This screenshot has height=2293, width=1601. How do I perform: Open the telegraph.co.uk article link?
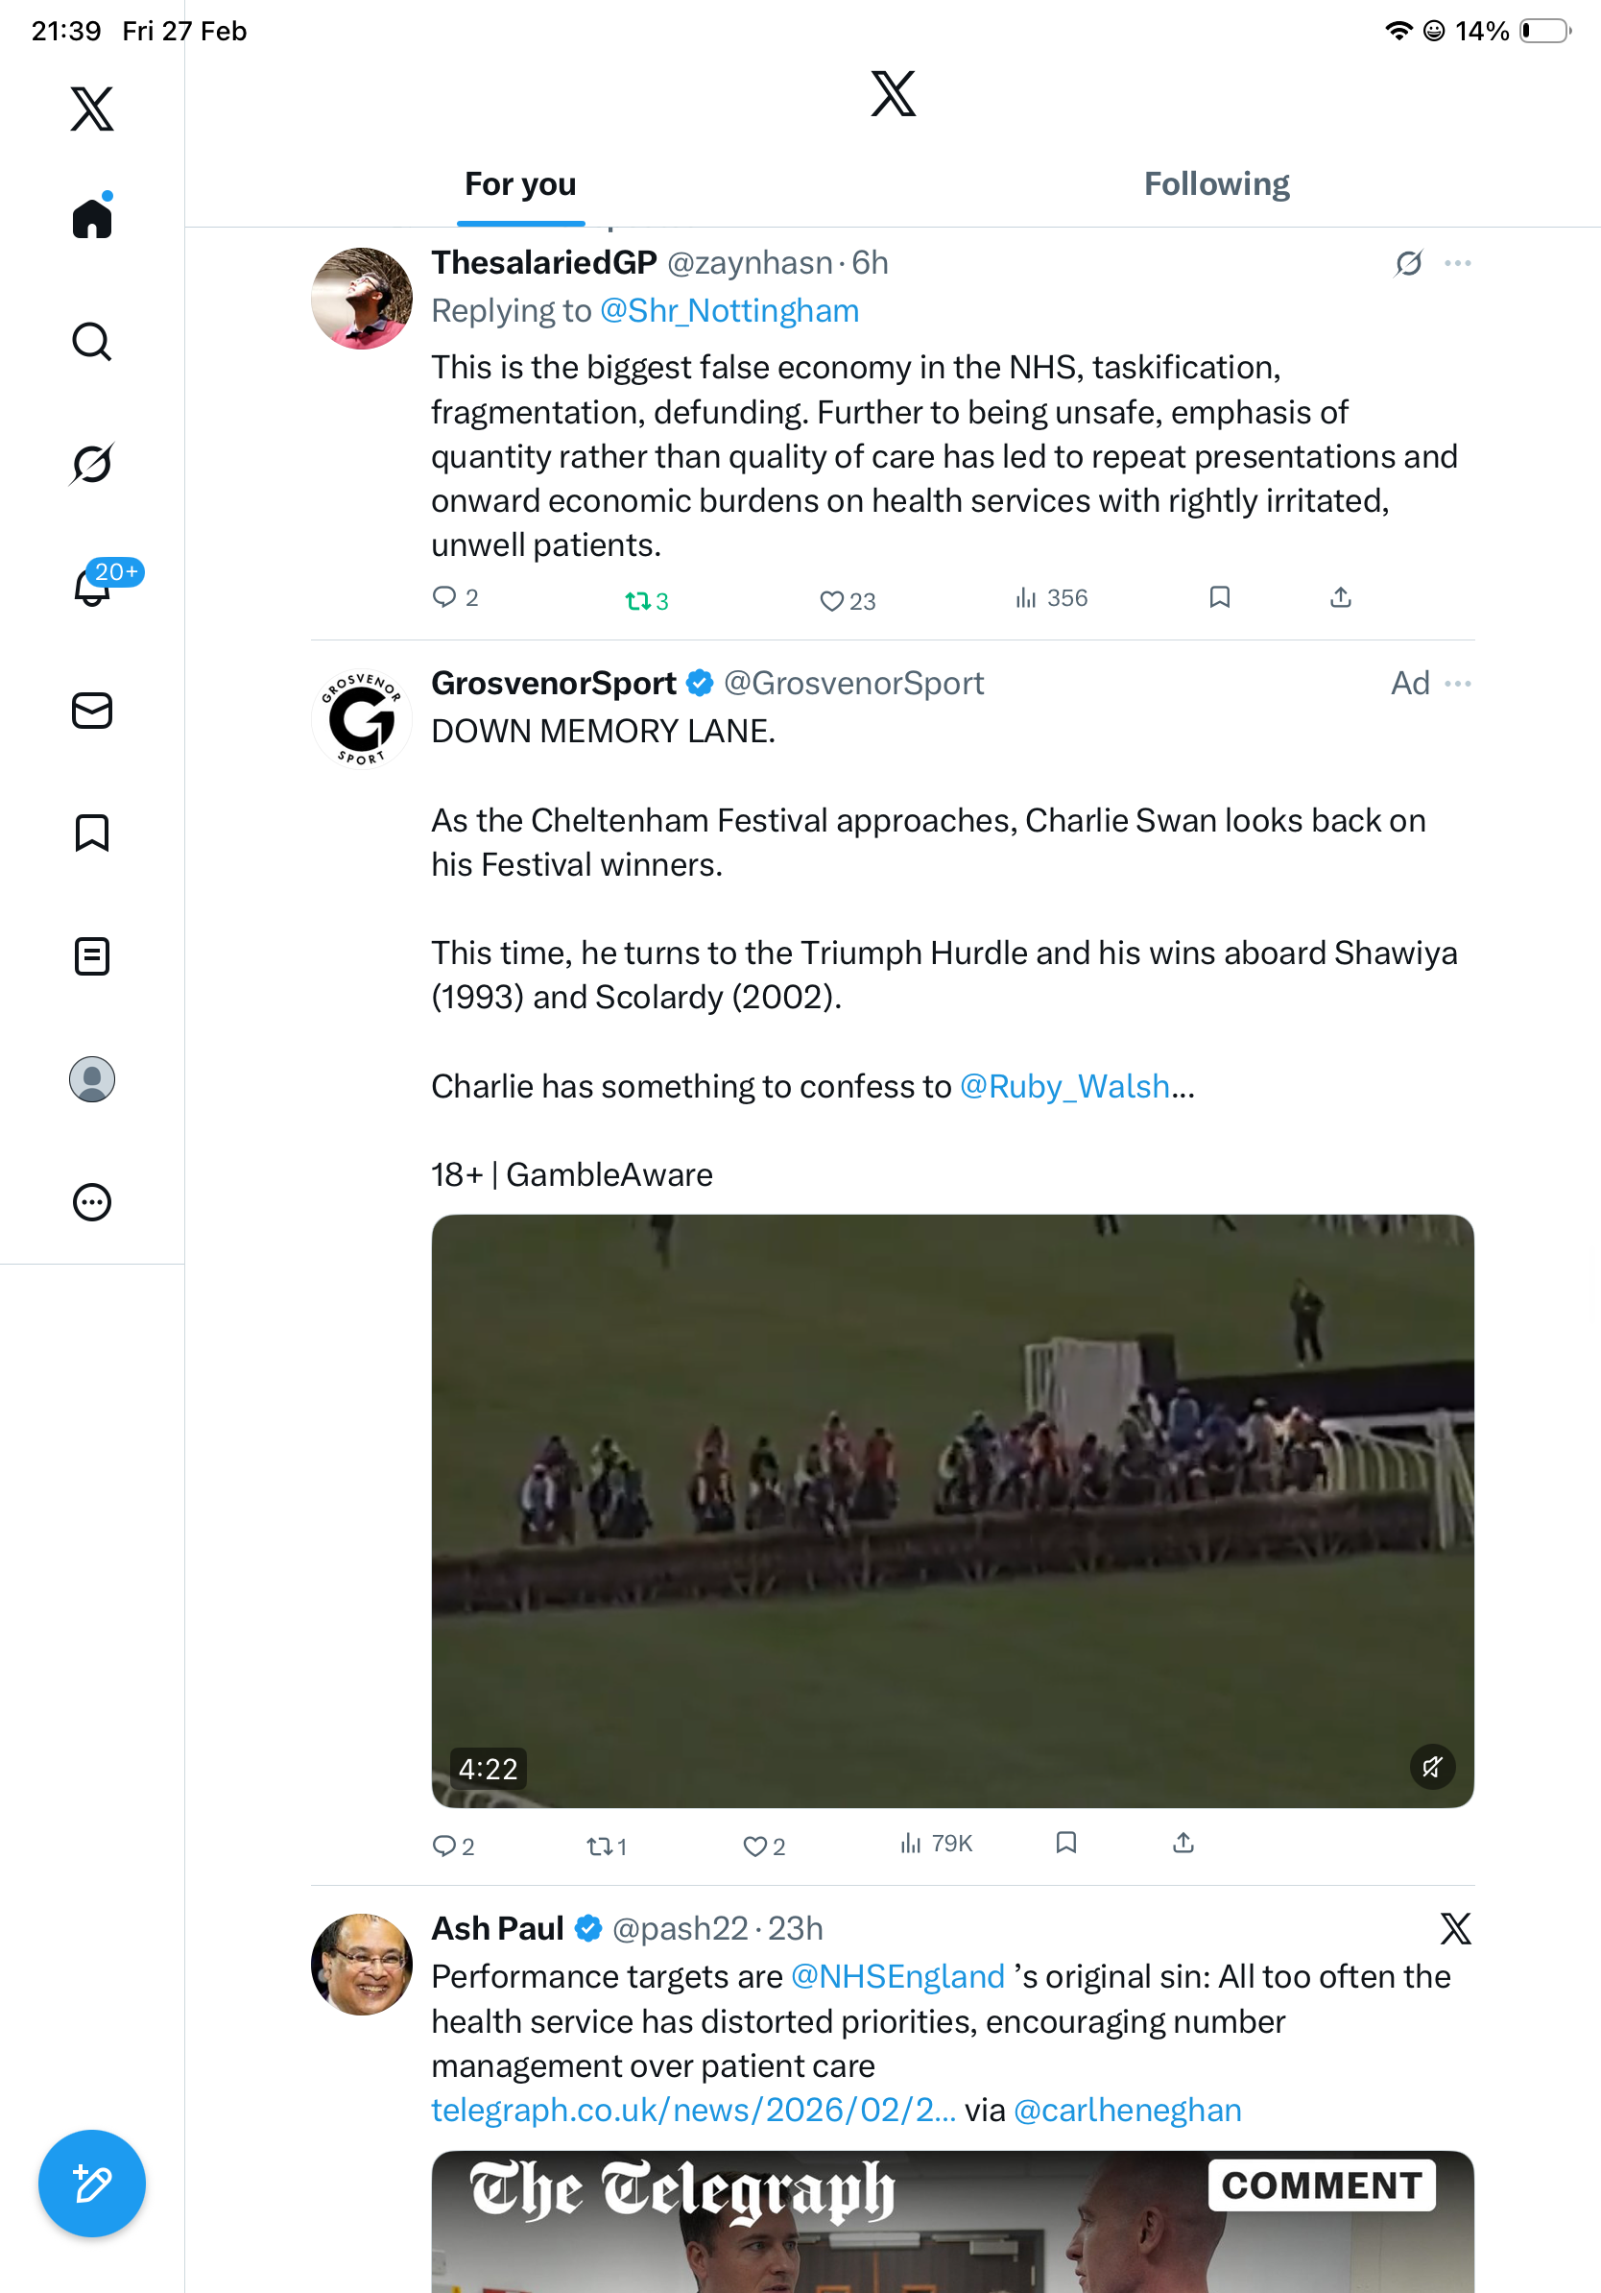coord(693,2110)
